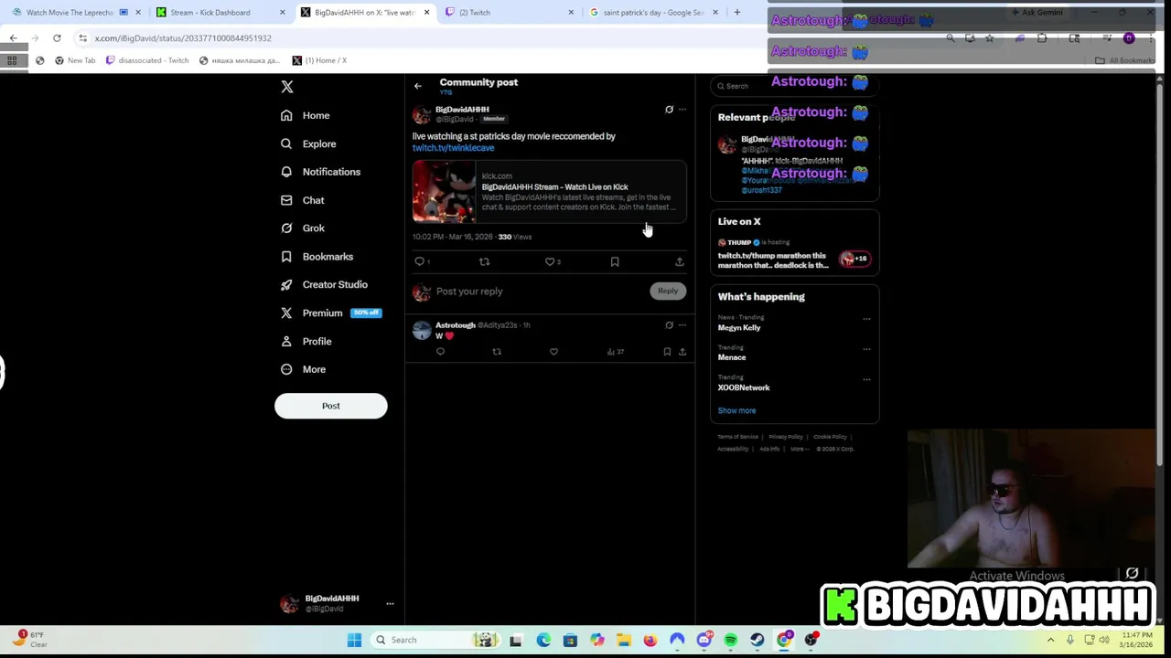Click Grok icon on Astrotough's reply
The height and width of the screenshot is (658, 1171).
pos(669,325)
